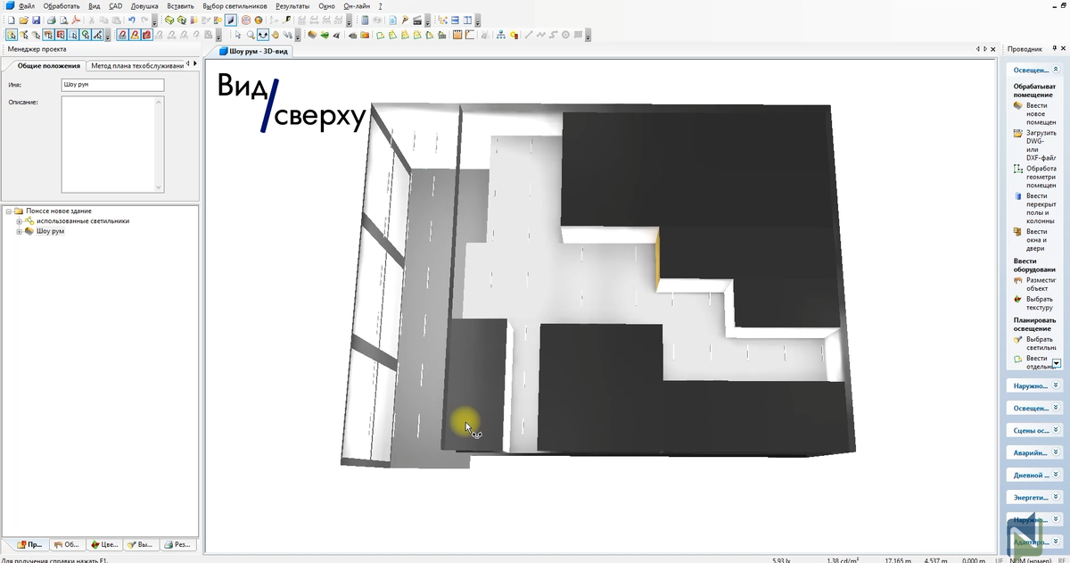
Task: Activate the rotate view tool
Action: 263,35
